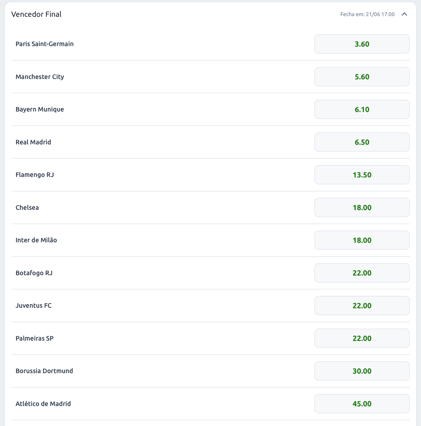The image size is (421, 426).
Task: Click the Paris Saint-Germain team name
Action: point(45,44)
